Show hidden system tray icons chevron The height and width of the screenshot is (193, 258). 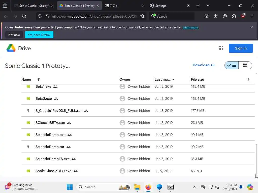195,187
